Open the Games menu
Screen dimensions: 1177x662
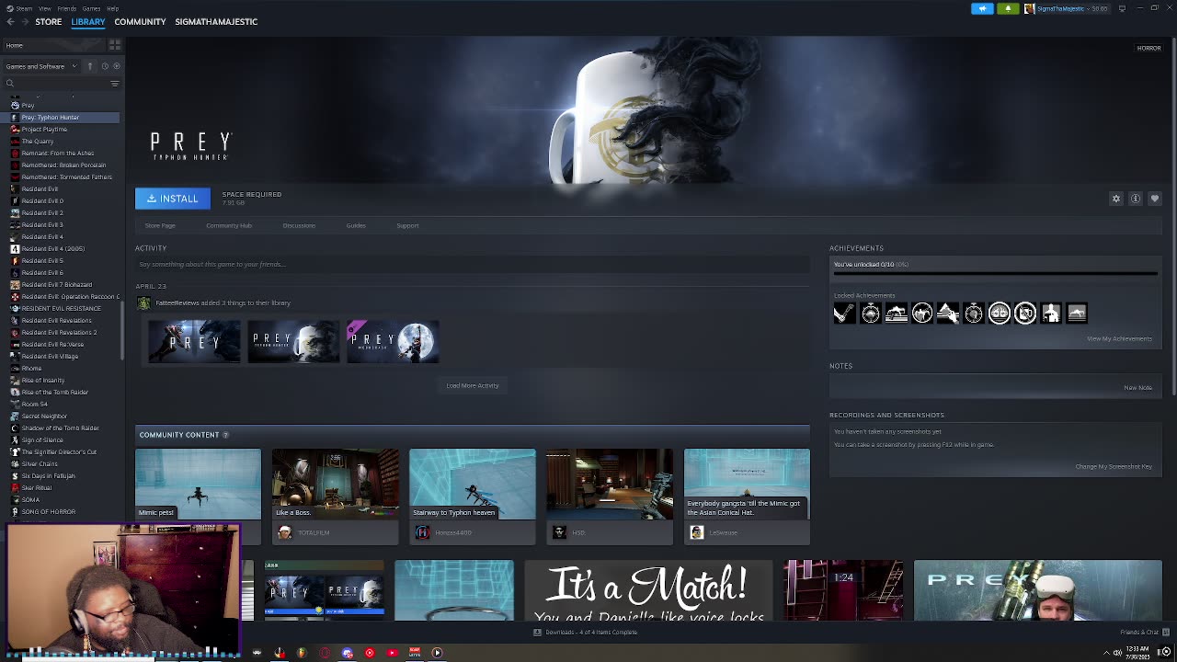[91, 8]
